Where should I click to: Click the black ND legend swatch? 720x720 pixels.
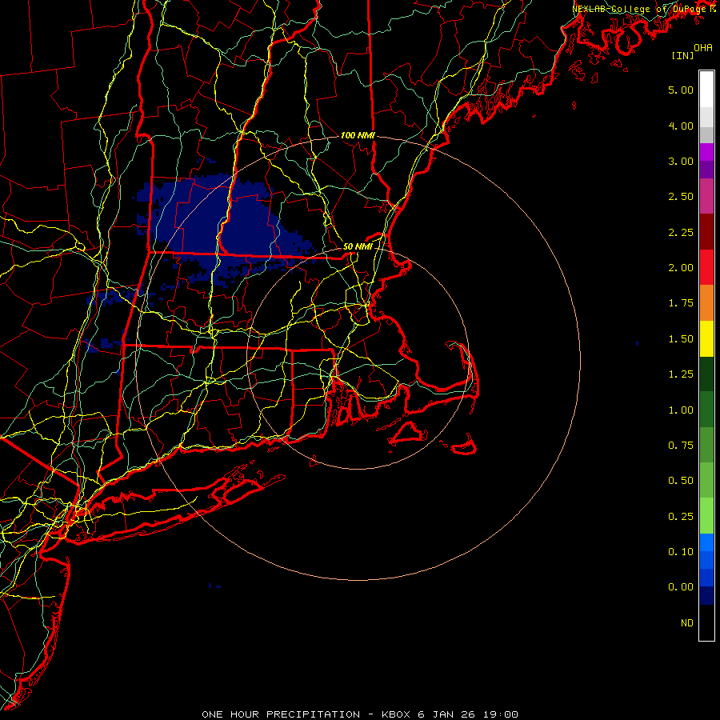[x=706, y=622]
